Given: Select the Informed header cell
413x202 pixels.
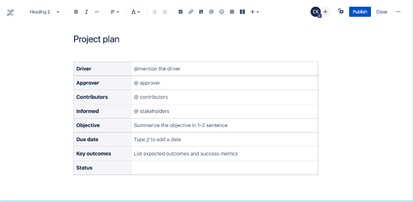Looking at the screenshot, I should tap(102, 111).
